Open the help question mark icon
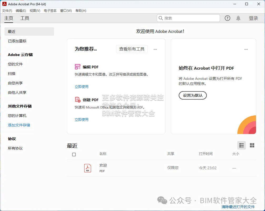265x211 pixels. (227, 18)
